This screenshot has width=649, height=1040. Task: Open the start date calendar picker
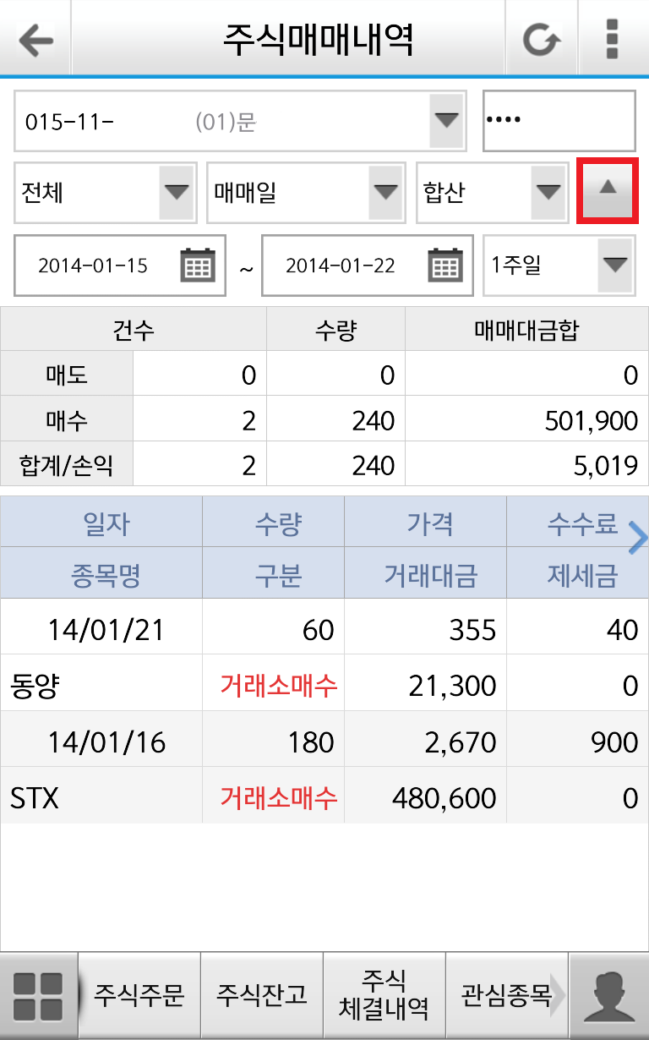coord(198,265)
